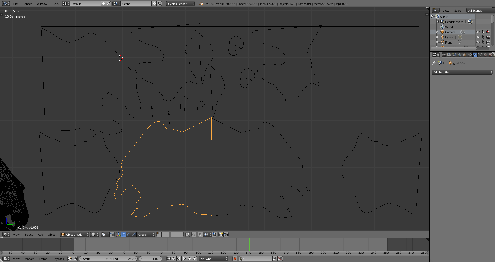
Task: Click the Start frame field
Action: tap(94, 259)
